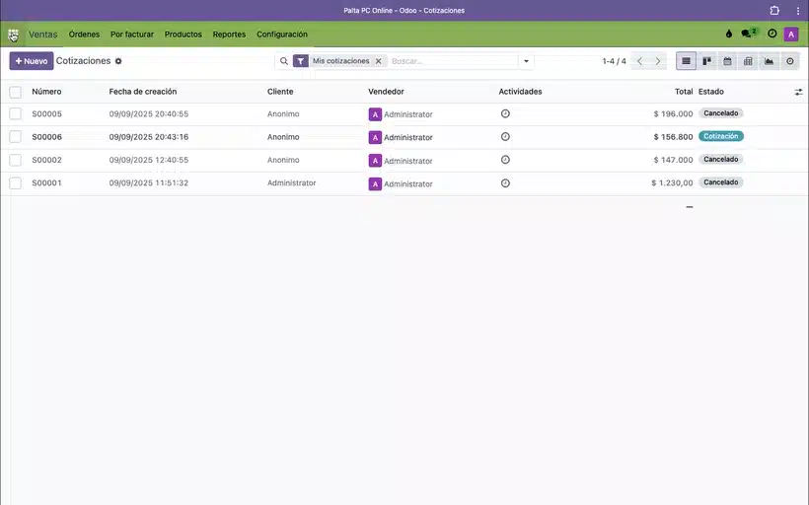This screenshot has height=505, width=809.
Task: Click the Cotizaciones gear settings icon
Action: pos(118,61)
